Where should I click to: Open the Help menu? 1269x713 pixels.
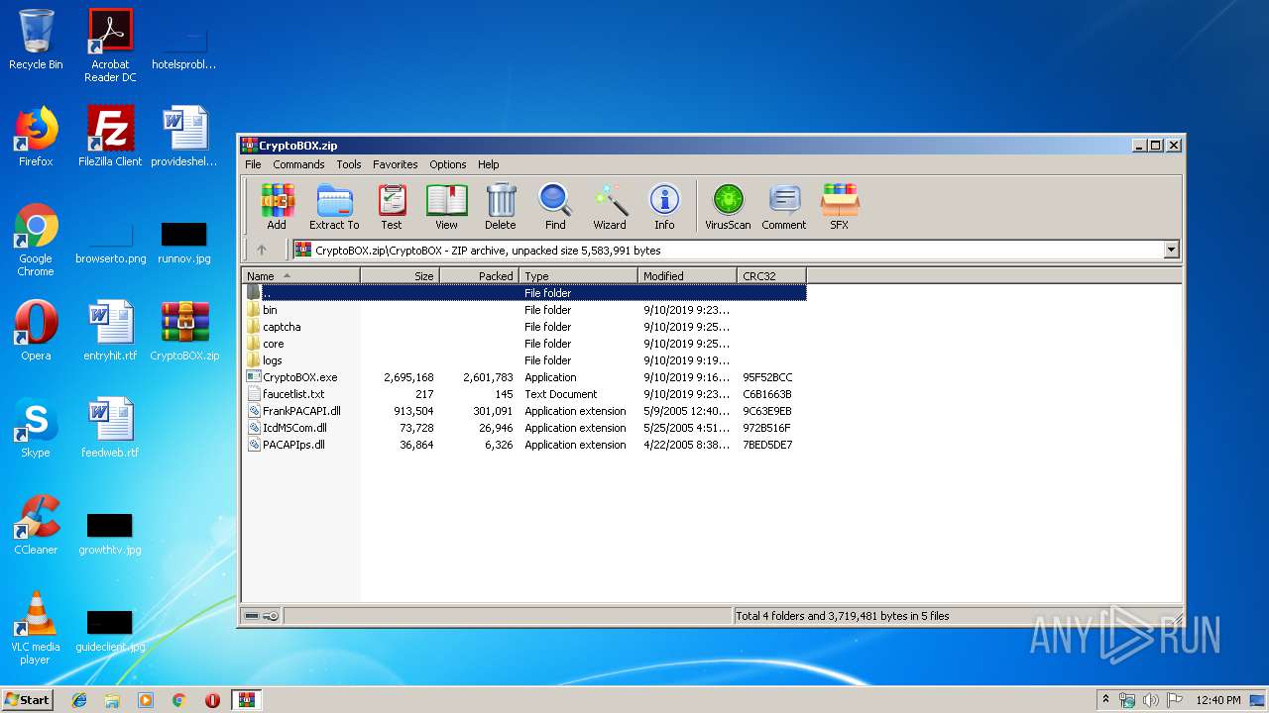[x=488, y=164]
